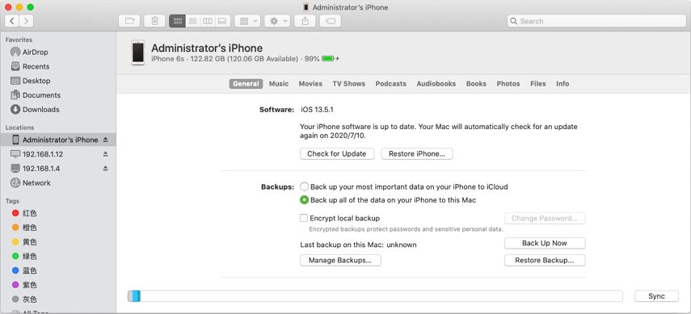The height and width of the screenshot is (314, 691).
Task: Click the Edit Tags toolbar icon
Action: pyautogui.click(x=330, y=21)
